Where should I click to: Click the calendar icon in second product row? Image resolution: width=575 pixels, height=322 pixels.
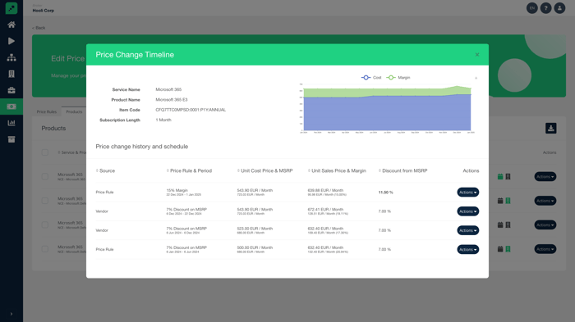[x=500, y=201]
